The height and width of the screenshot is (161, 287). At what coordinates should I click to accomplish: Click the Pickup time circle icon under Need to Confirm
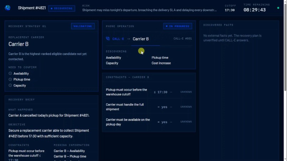click(10, 79)
